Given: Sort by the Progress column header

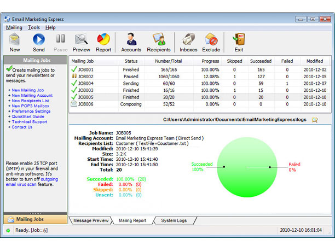Looking at the screenshot, I should click(x=207, y=61).
